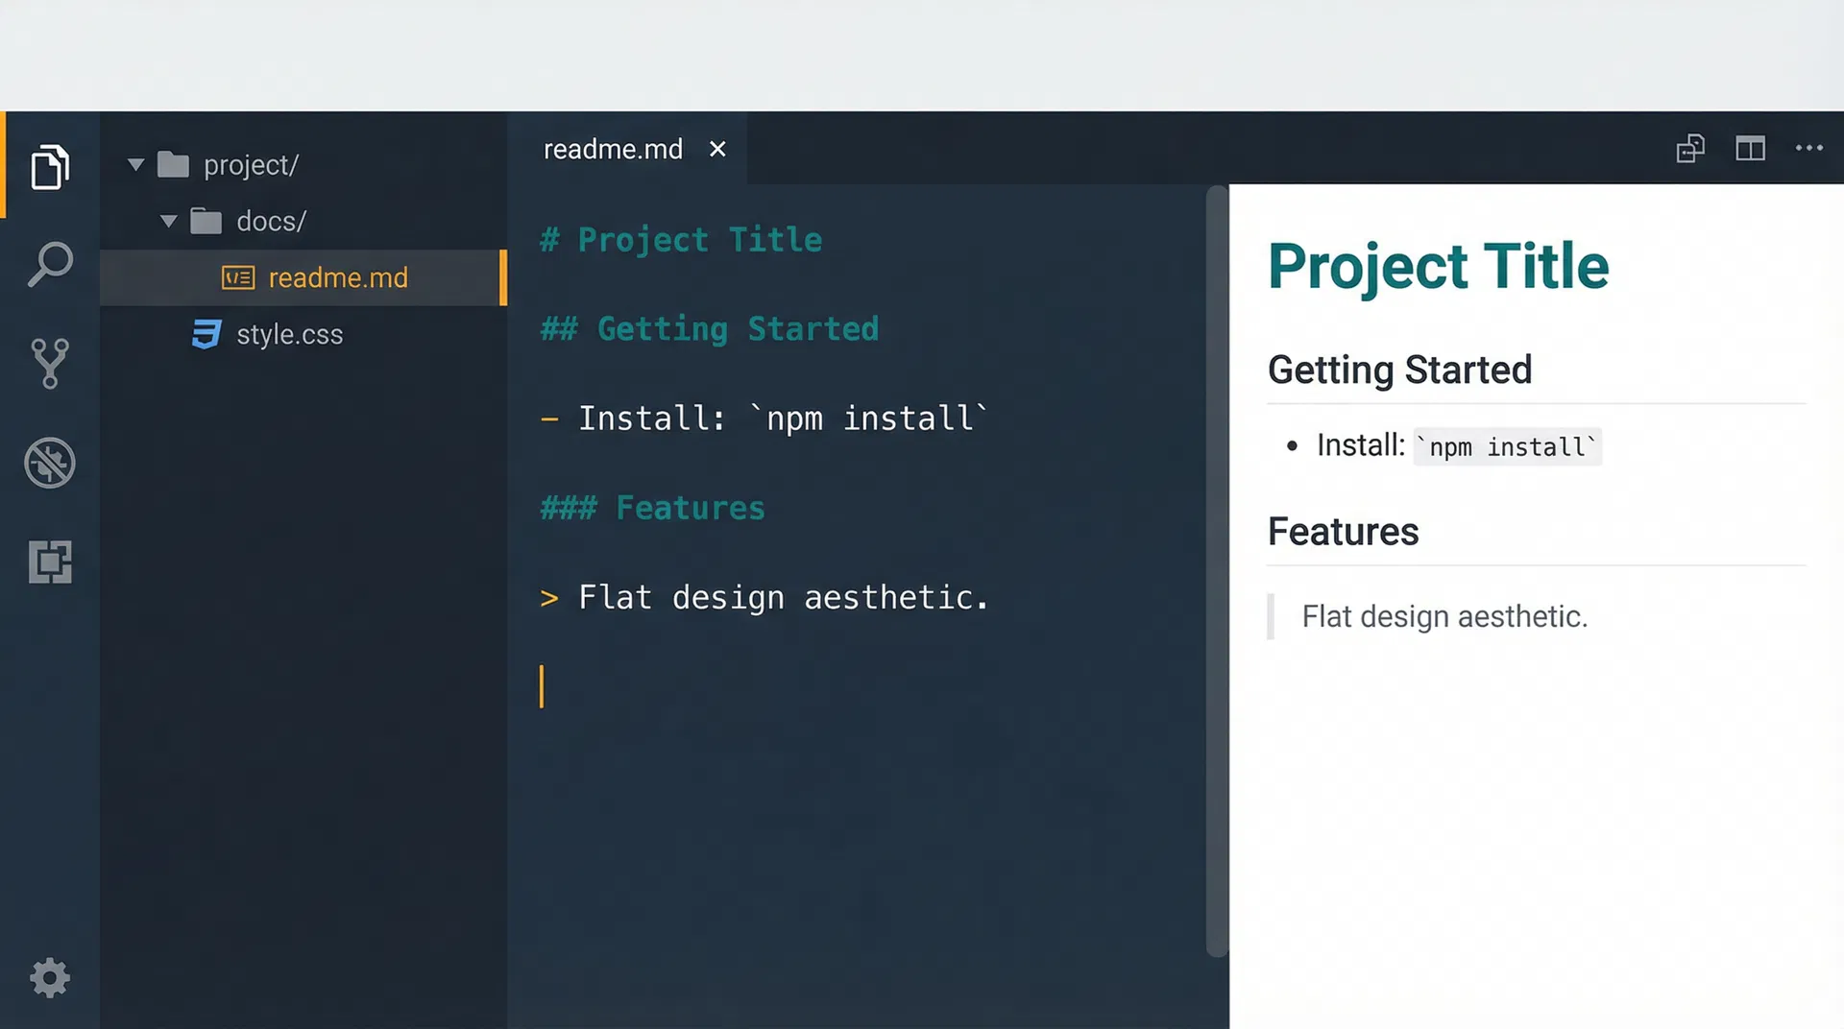Collapse the project/ folder

[x=135, y=164]
